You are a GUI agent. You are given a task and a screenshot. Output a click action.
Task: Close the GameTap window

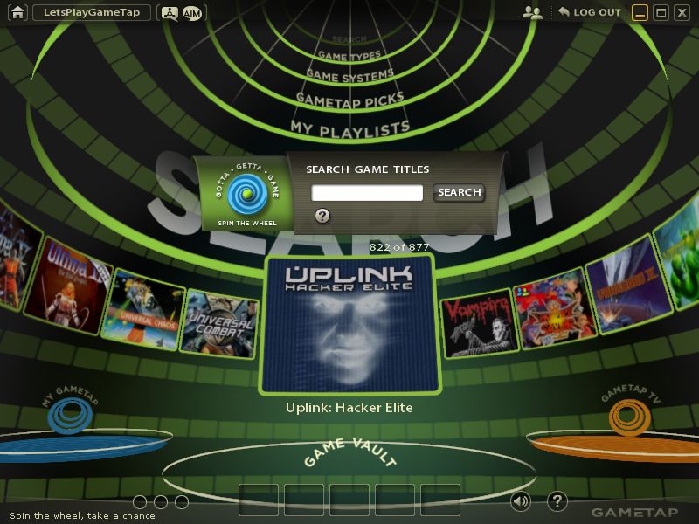(682, 12)
